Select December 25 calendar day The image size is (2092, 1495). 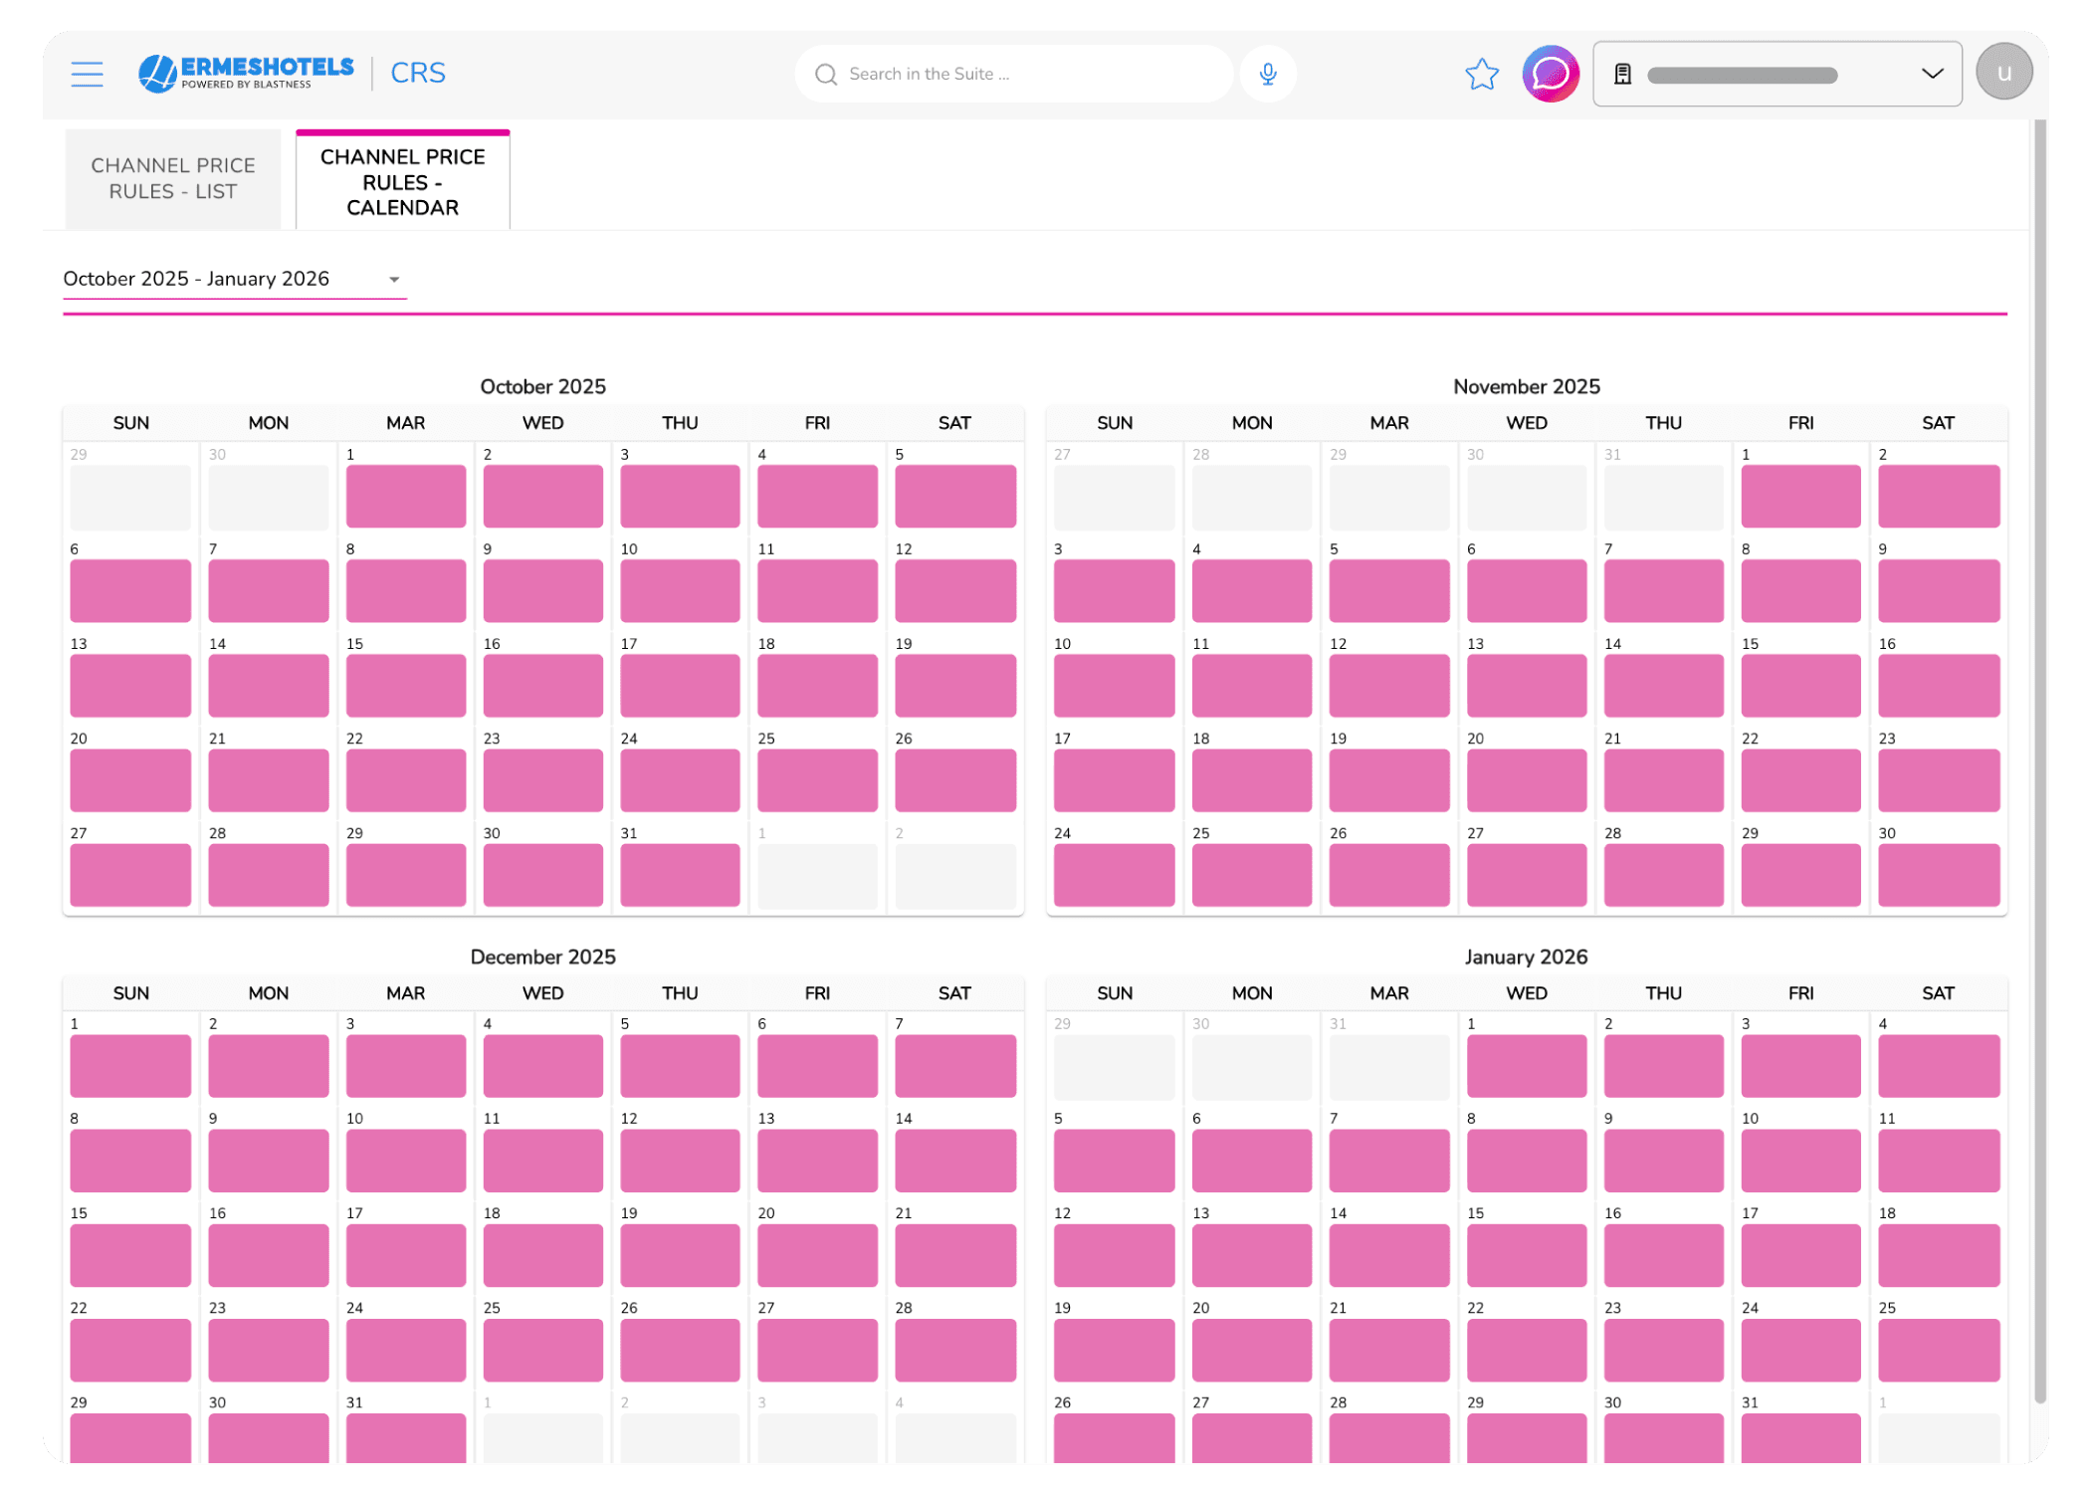[x=542, y=1349]
